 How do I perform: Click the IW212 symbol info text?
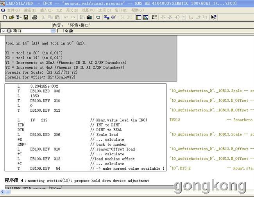coord(175,120)
